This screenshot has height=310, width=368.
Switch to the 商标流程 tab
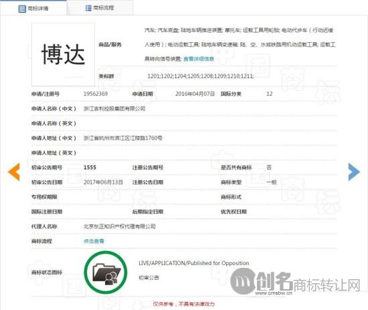point(100,8)
